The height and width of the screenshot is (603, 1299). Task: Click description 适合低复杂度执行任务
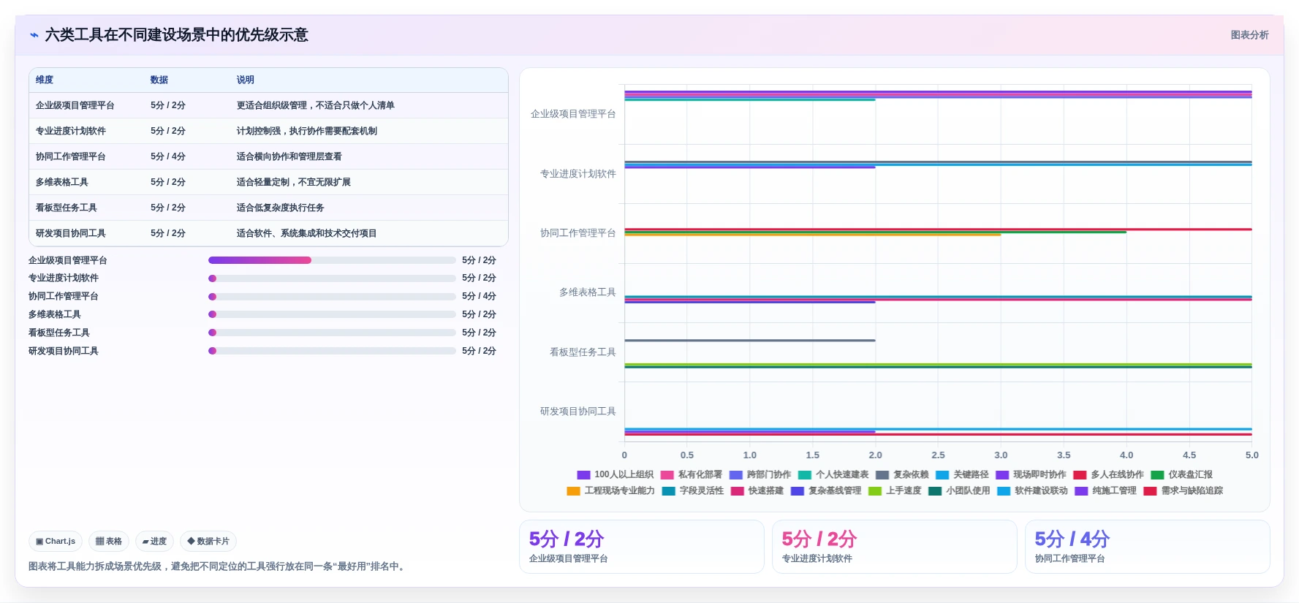pos(280,208)
